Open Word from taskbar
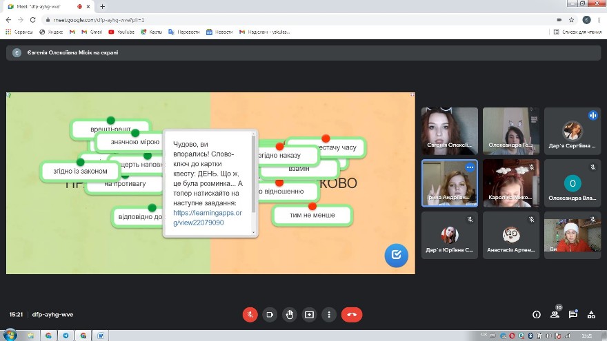The image size is (607, 341). click(x=100, y=335)
